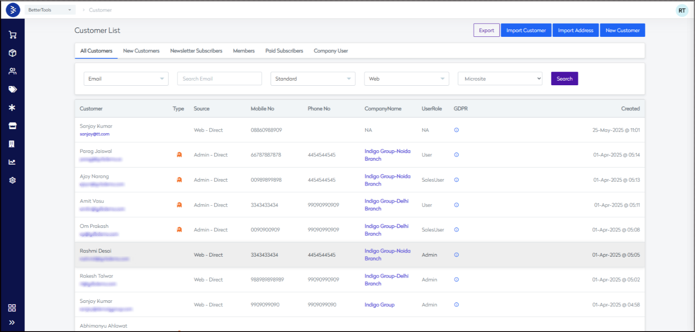The width and height of the screenshot is (695, 332).
Task: Open the products box sidebar icon
Action: (x=12, y=53)
